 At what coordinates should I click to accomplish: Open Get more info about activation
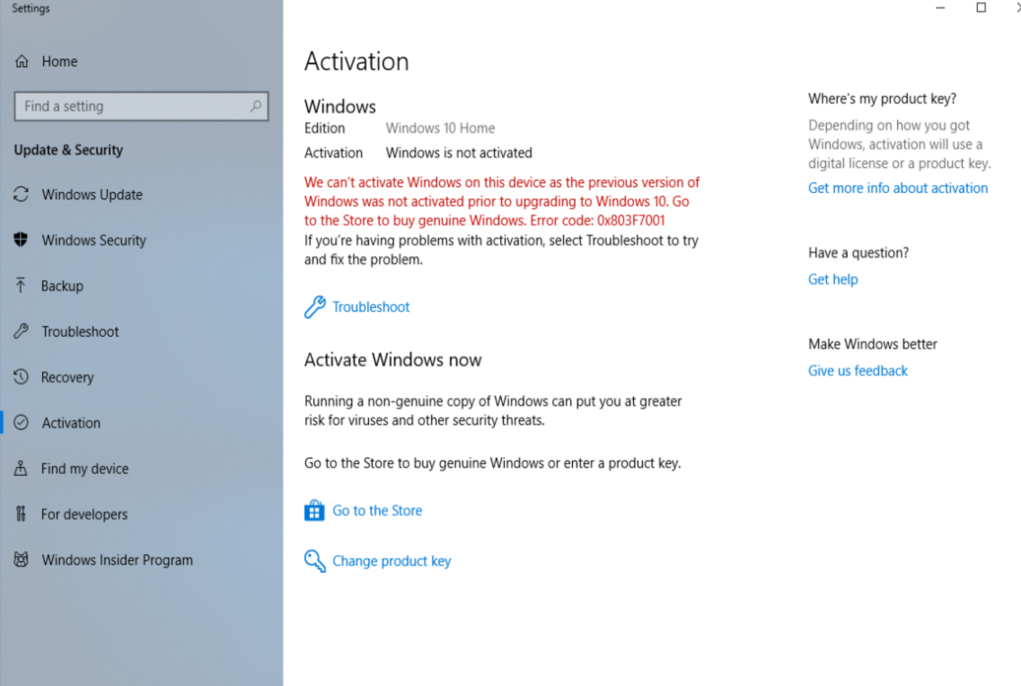click(897, 188)
